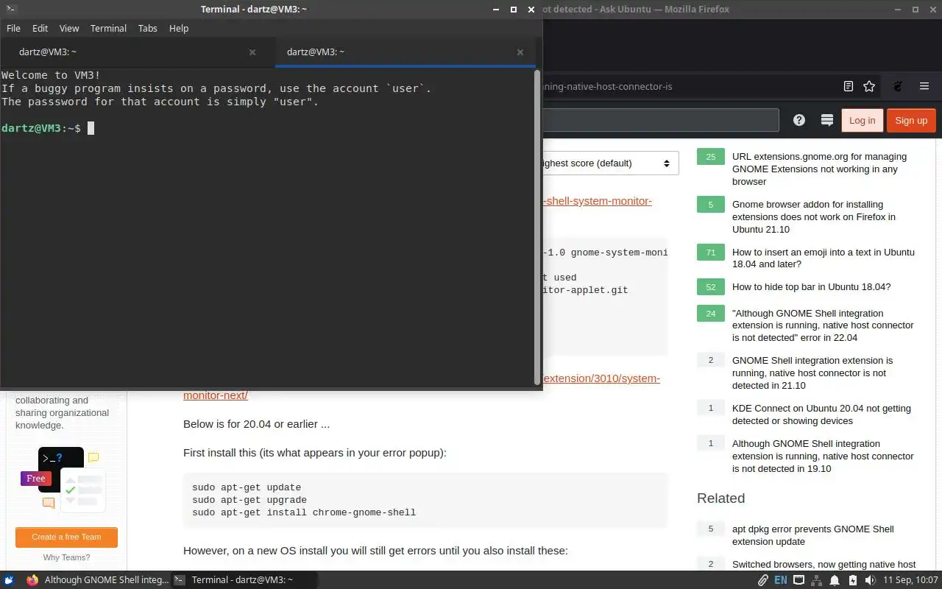Click the network topology tray icon
Image resolution: width=942 pixels, height=589 pixels.
click(816, 579)
